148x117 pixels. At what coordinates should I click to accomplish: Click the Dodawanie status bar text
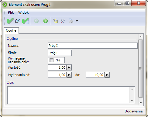(x=133, y=111)
